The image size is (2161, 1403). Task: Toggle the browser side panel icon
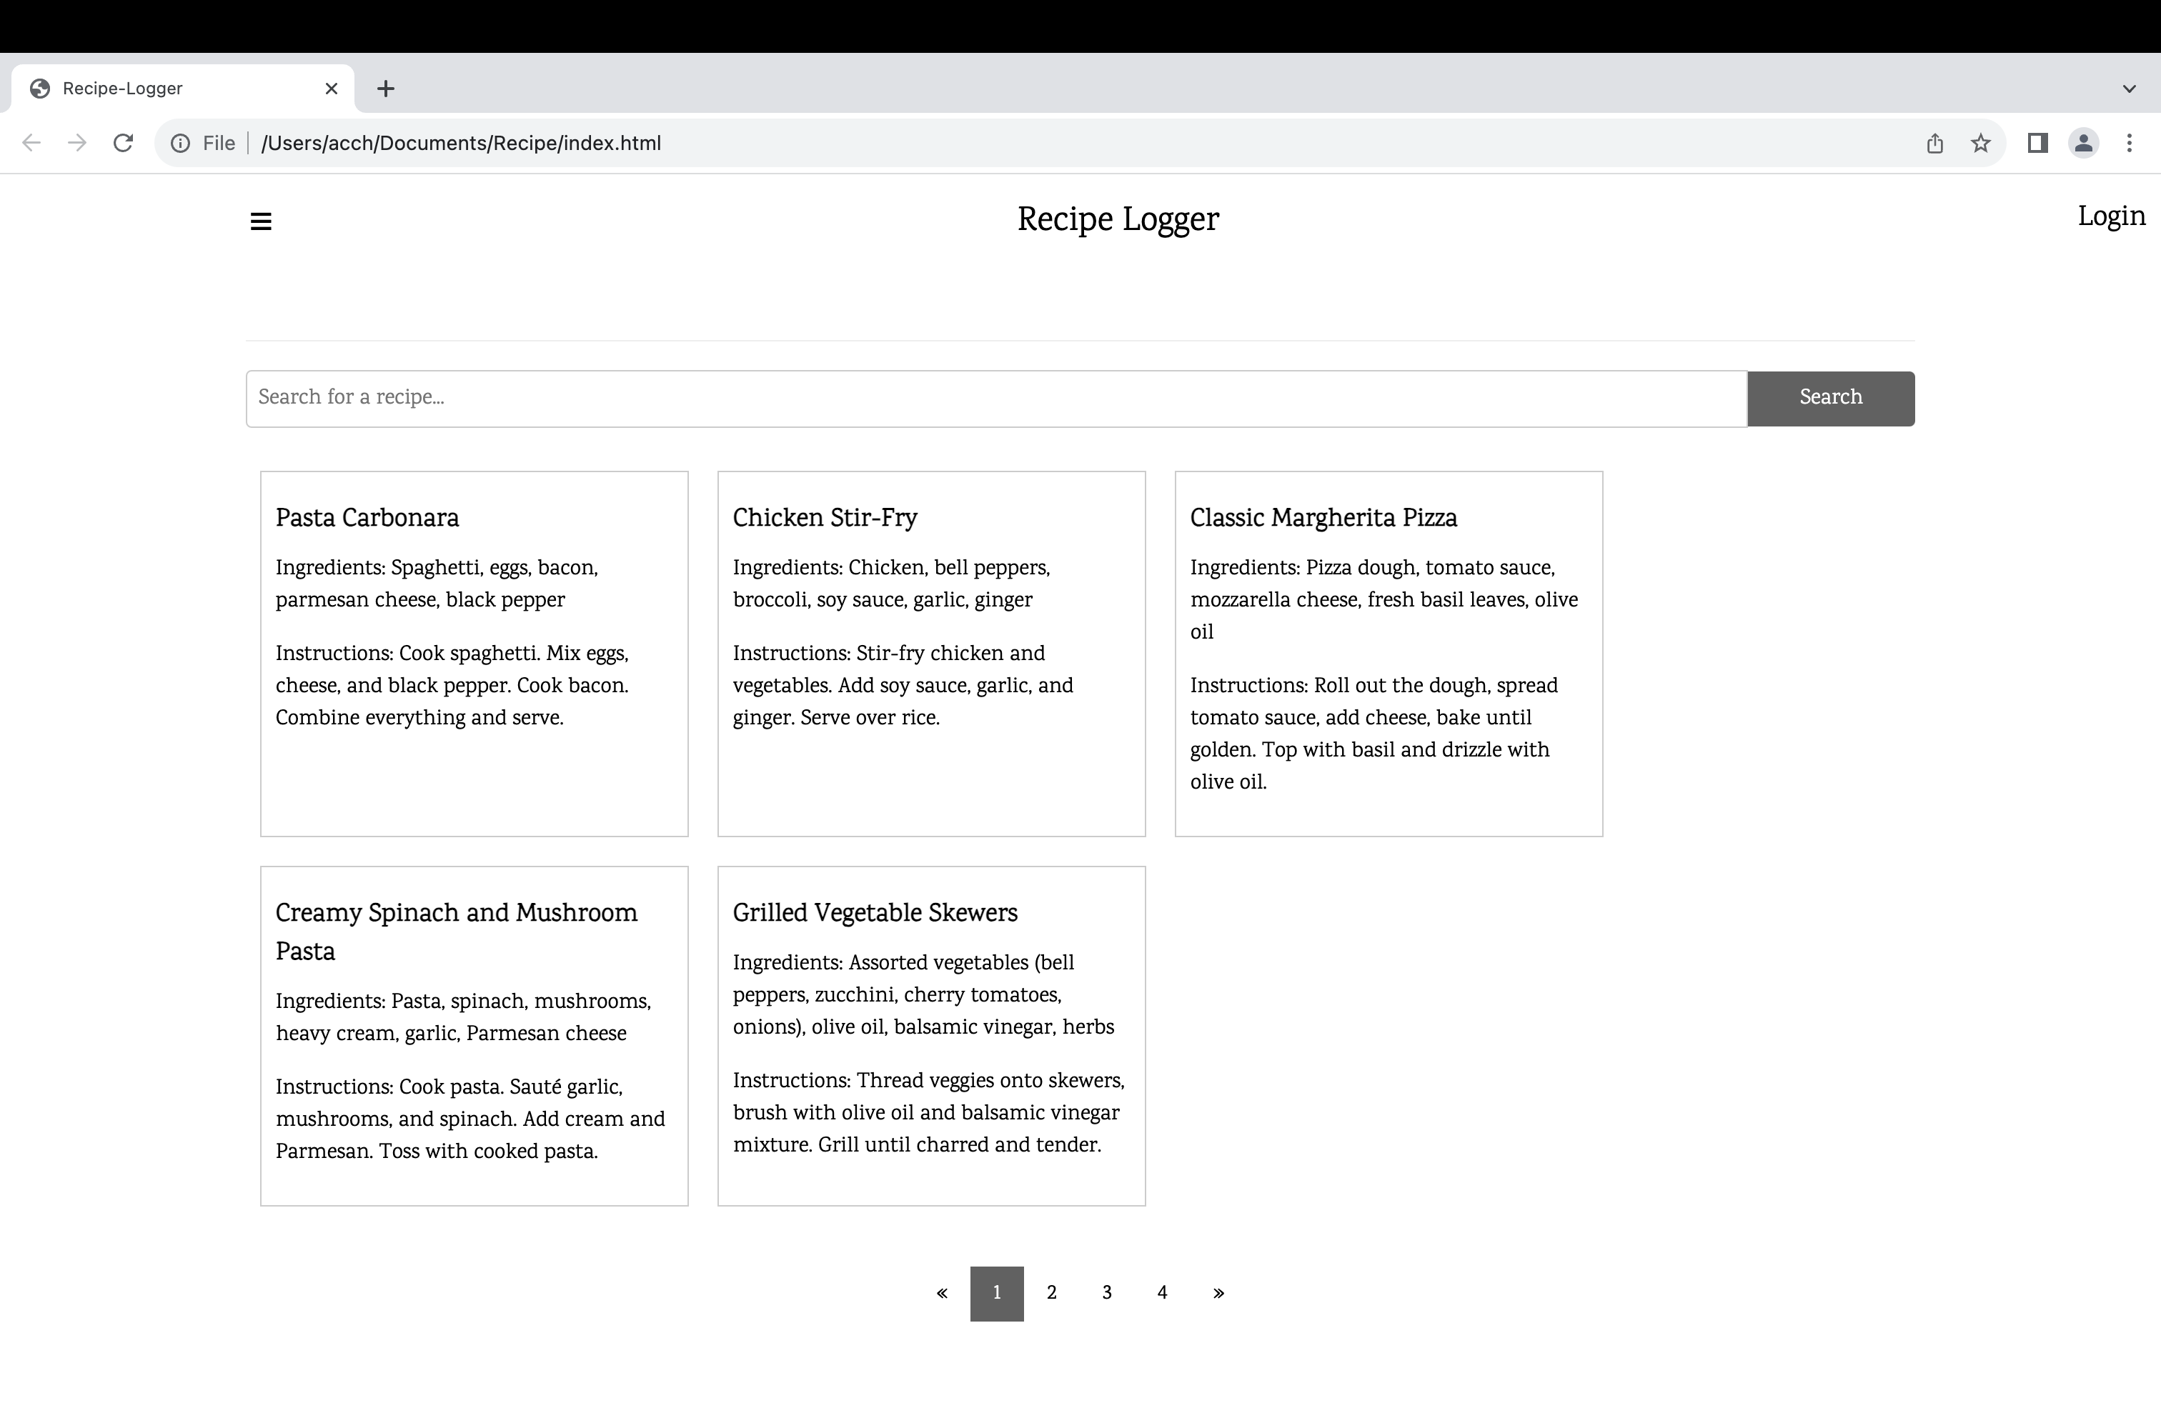pyautogui.click(x=2037, y=142)
